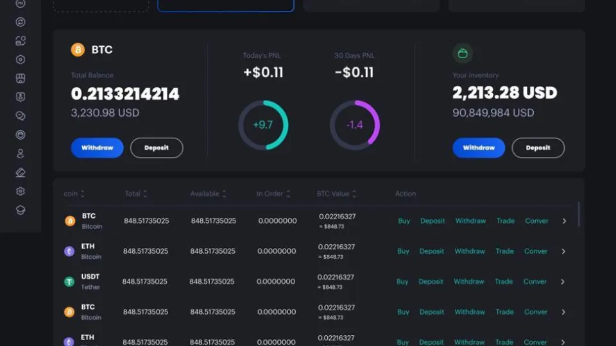This screenshot has width=616, height=346.
Task: Click Buy in the first ETH row
Action: tap(403, 251)
